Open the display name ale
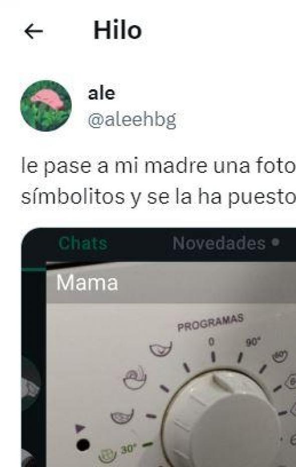The image size is (296, 467). [x=101, y=93]
